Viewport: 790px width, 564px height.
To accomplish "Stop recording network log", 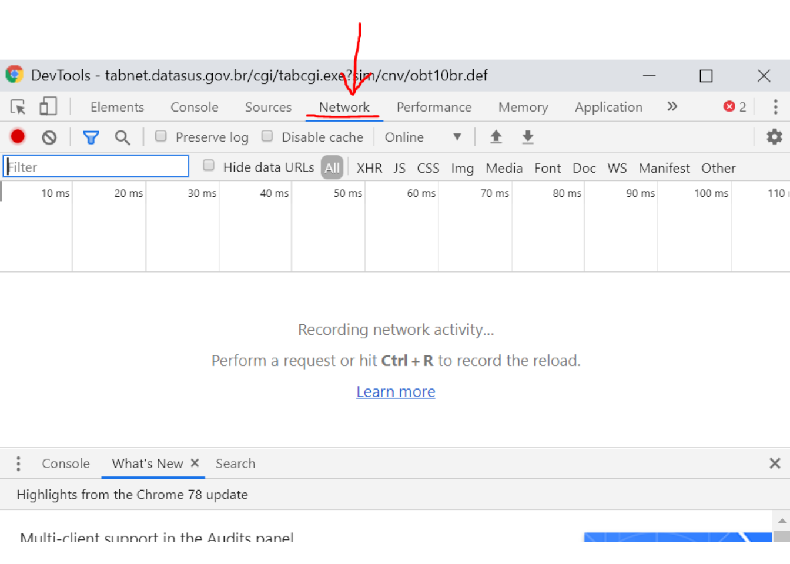I will click(x=18, y=137).
